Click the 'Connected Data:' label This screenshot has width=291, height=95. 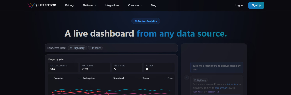(x=57, y=48)
